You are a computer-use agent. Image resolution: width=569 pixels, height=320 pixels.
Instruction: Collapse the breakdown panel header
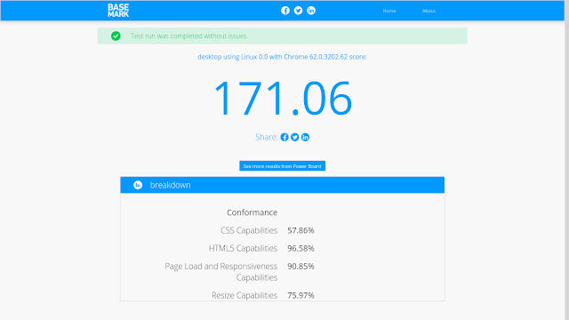pyautogui.click(x=283, y=185)
